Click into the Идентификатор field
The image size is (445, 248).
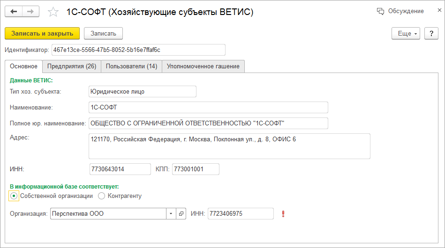click(138, 50)
